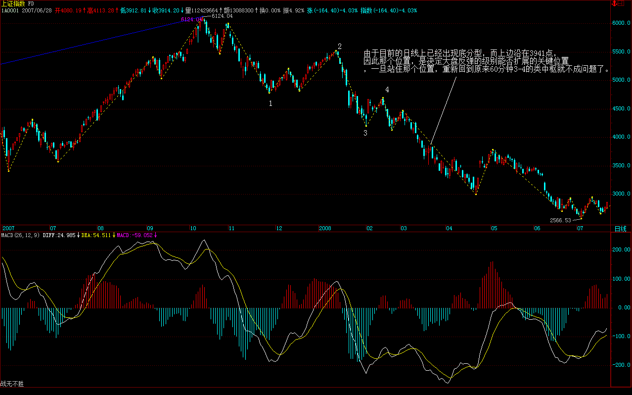The height and width of the screenshot is (395, 632).
Task: Click the white annotation text about 3941点
Action: coord(487,61)
